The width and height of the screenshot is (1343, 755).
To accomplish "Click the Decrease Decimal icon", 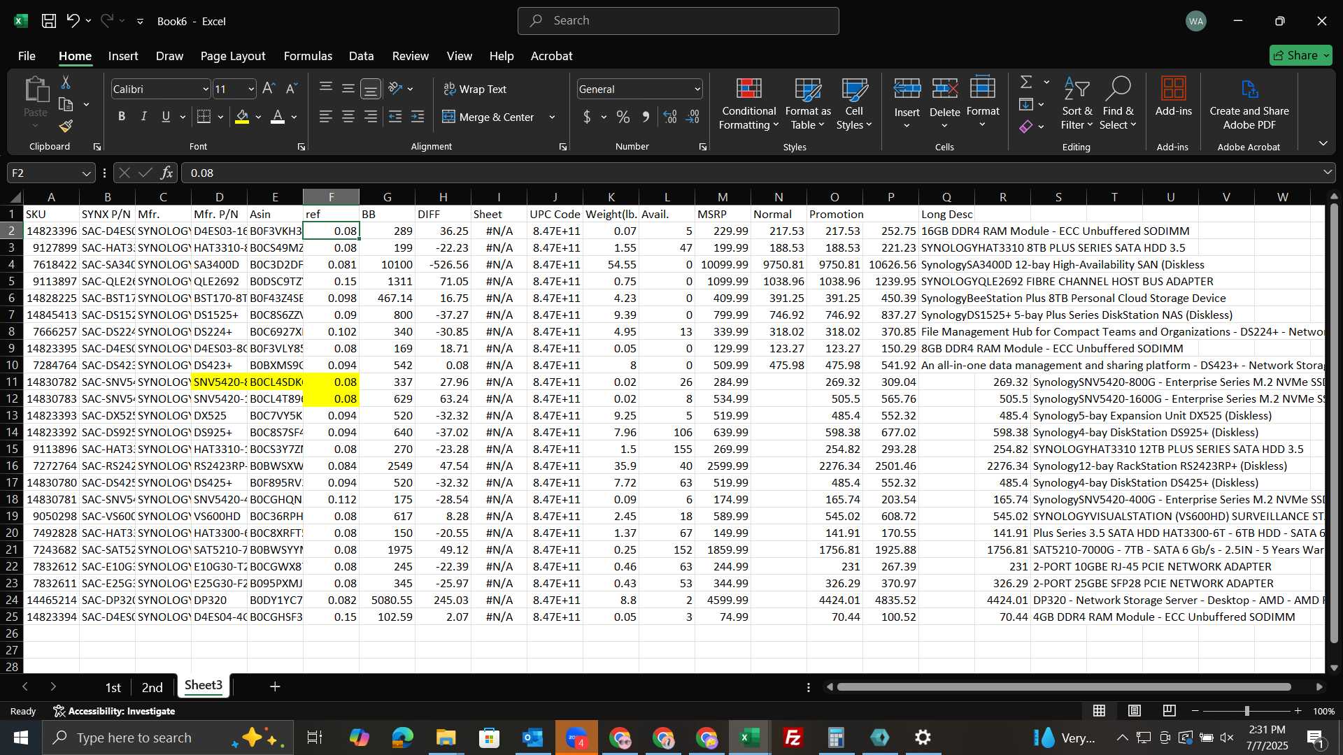I will click(692, 117).
